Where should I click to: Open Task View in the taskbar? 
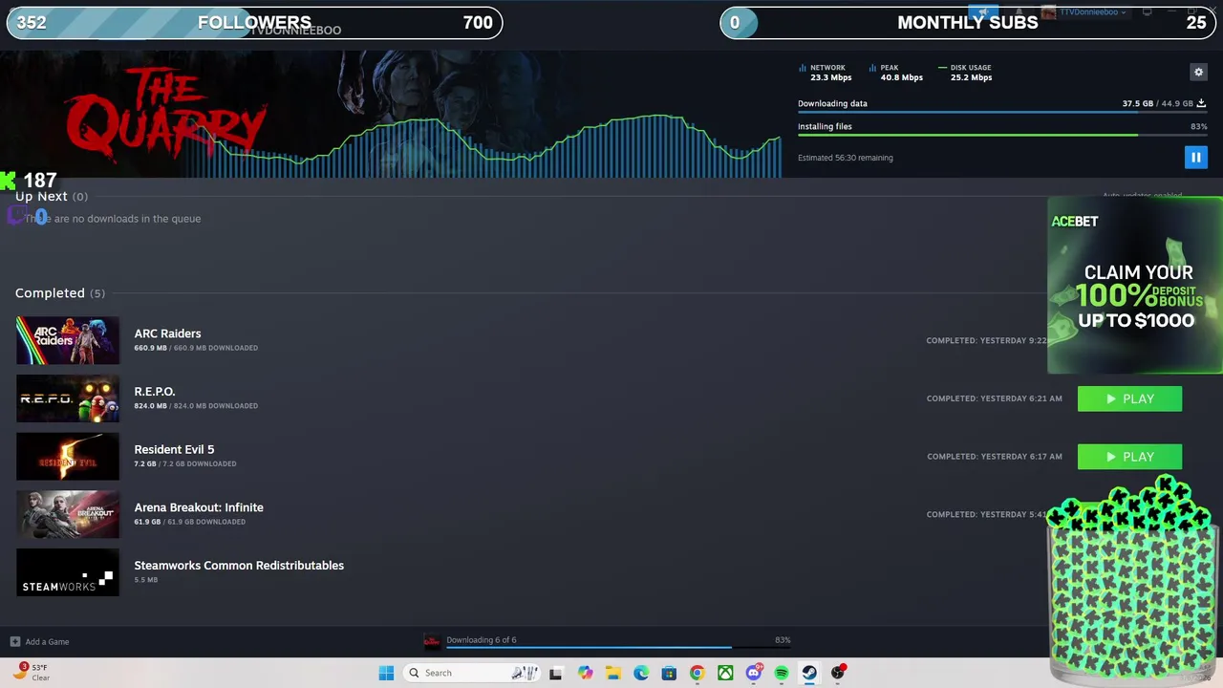click(555, 673)
